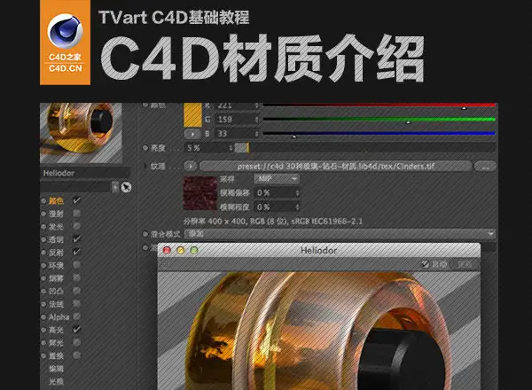Click the C4D之家 orange logo badge
Image resolution: width=532 pixels, height=390 pixels.
pos(65,43)
